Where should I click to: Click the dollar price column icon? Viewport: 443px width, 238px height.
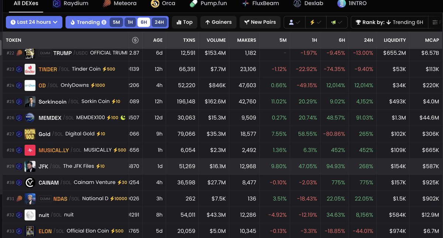click(135, 40)
